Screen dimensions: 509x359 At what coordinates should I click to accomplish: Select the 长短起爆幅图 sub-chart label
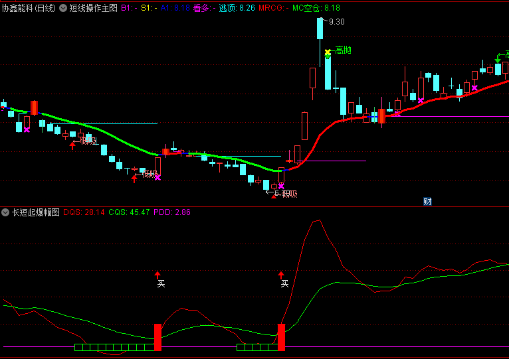coord(36,212)
